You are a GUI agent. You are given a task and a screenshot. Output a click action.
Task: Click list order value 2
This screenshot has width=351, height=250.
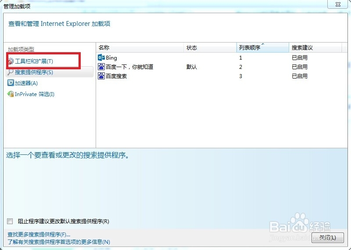point(240,67)
